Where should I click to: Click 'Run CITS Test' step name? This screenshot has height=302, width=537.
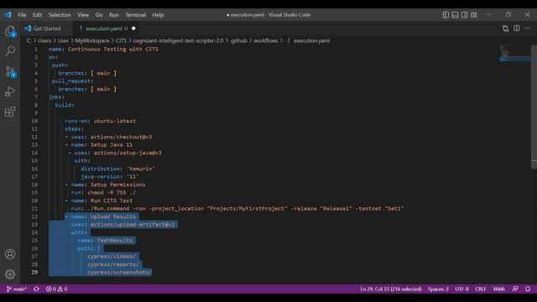click(112, 200)
